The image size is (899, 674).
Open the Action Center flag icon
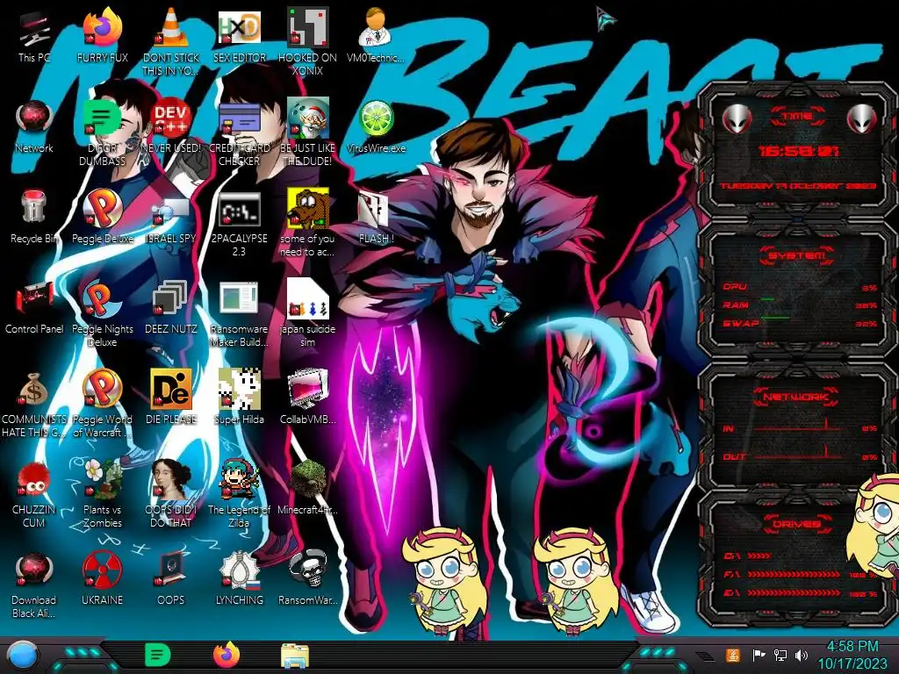coord(759,655)
